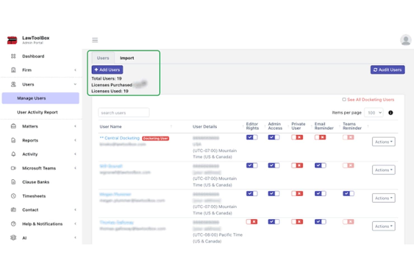Click the info icon beside items per page
The height and width of the screenshot is (276, 414).
click(391, 113)
